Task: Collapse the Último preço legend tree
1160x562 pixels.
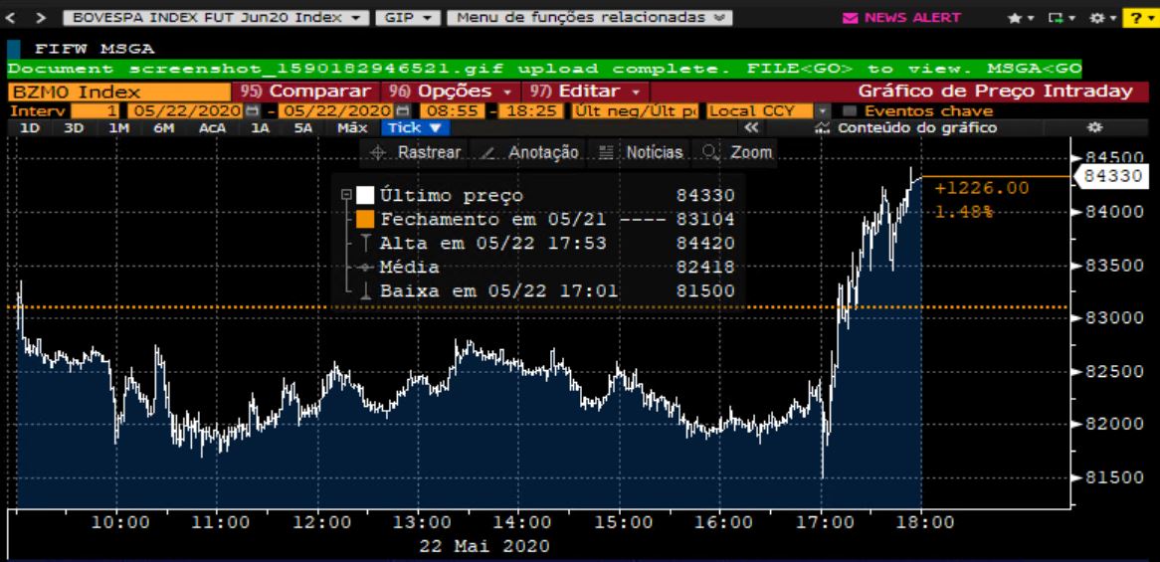Action: tap(345, 196)
